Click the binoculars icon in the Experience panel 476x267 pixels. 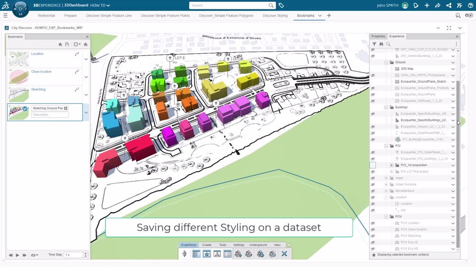381,44
